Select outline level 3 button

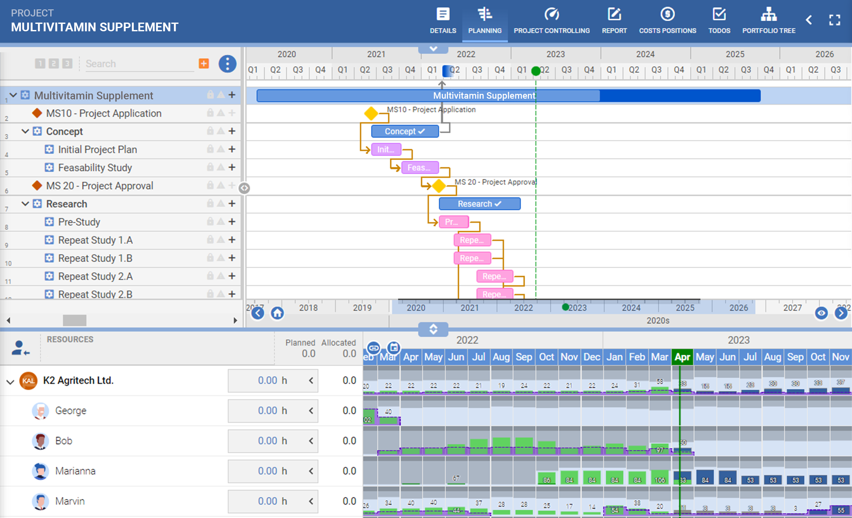pyautogui.click(x=67, y=63)
